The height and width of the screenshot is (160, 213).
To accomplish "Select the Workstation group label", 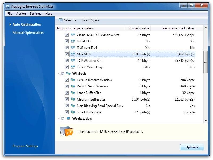I will coord(82,118).
